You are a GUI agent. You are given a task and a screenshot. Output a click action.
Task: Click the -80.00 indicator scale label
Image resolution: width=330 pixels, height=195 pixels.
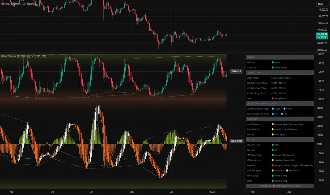point(321,180)
